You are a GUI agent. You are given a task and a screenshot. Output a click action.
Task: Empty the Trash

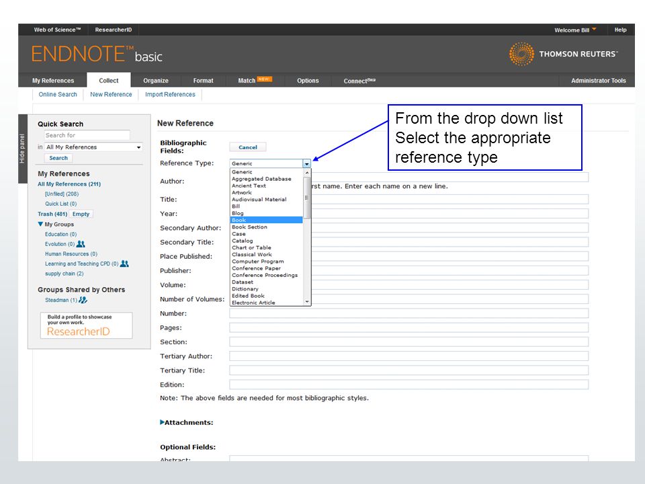[81, 214]
